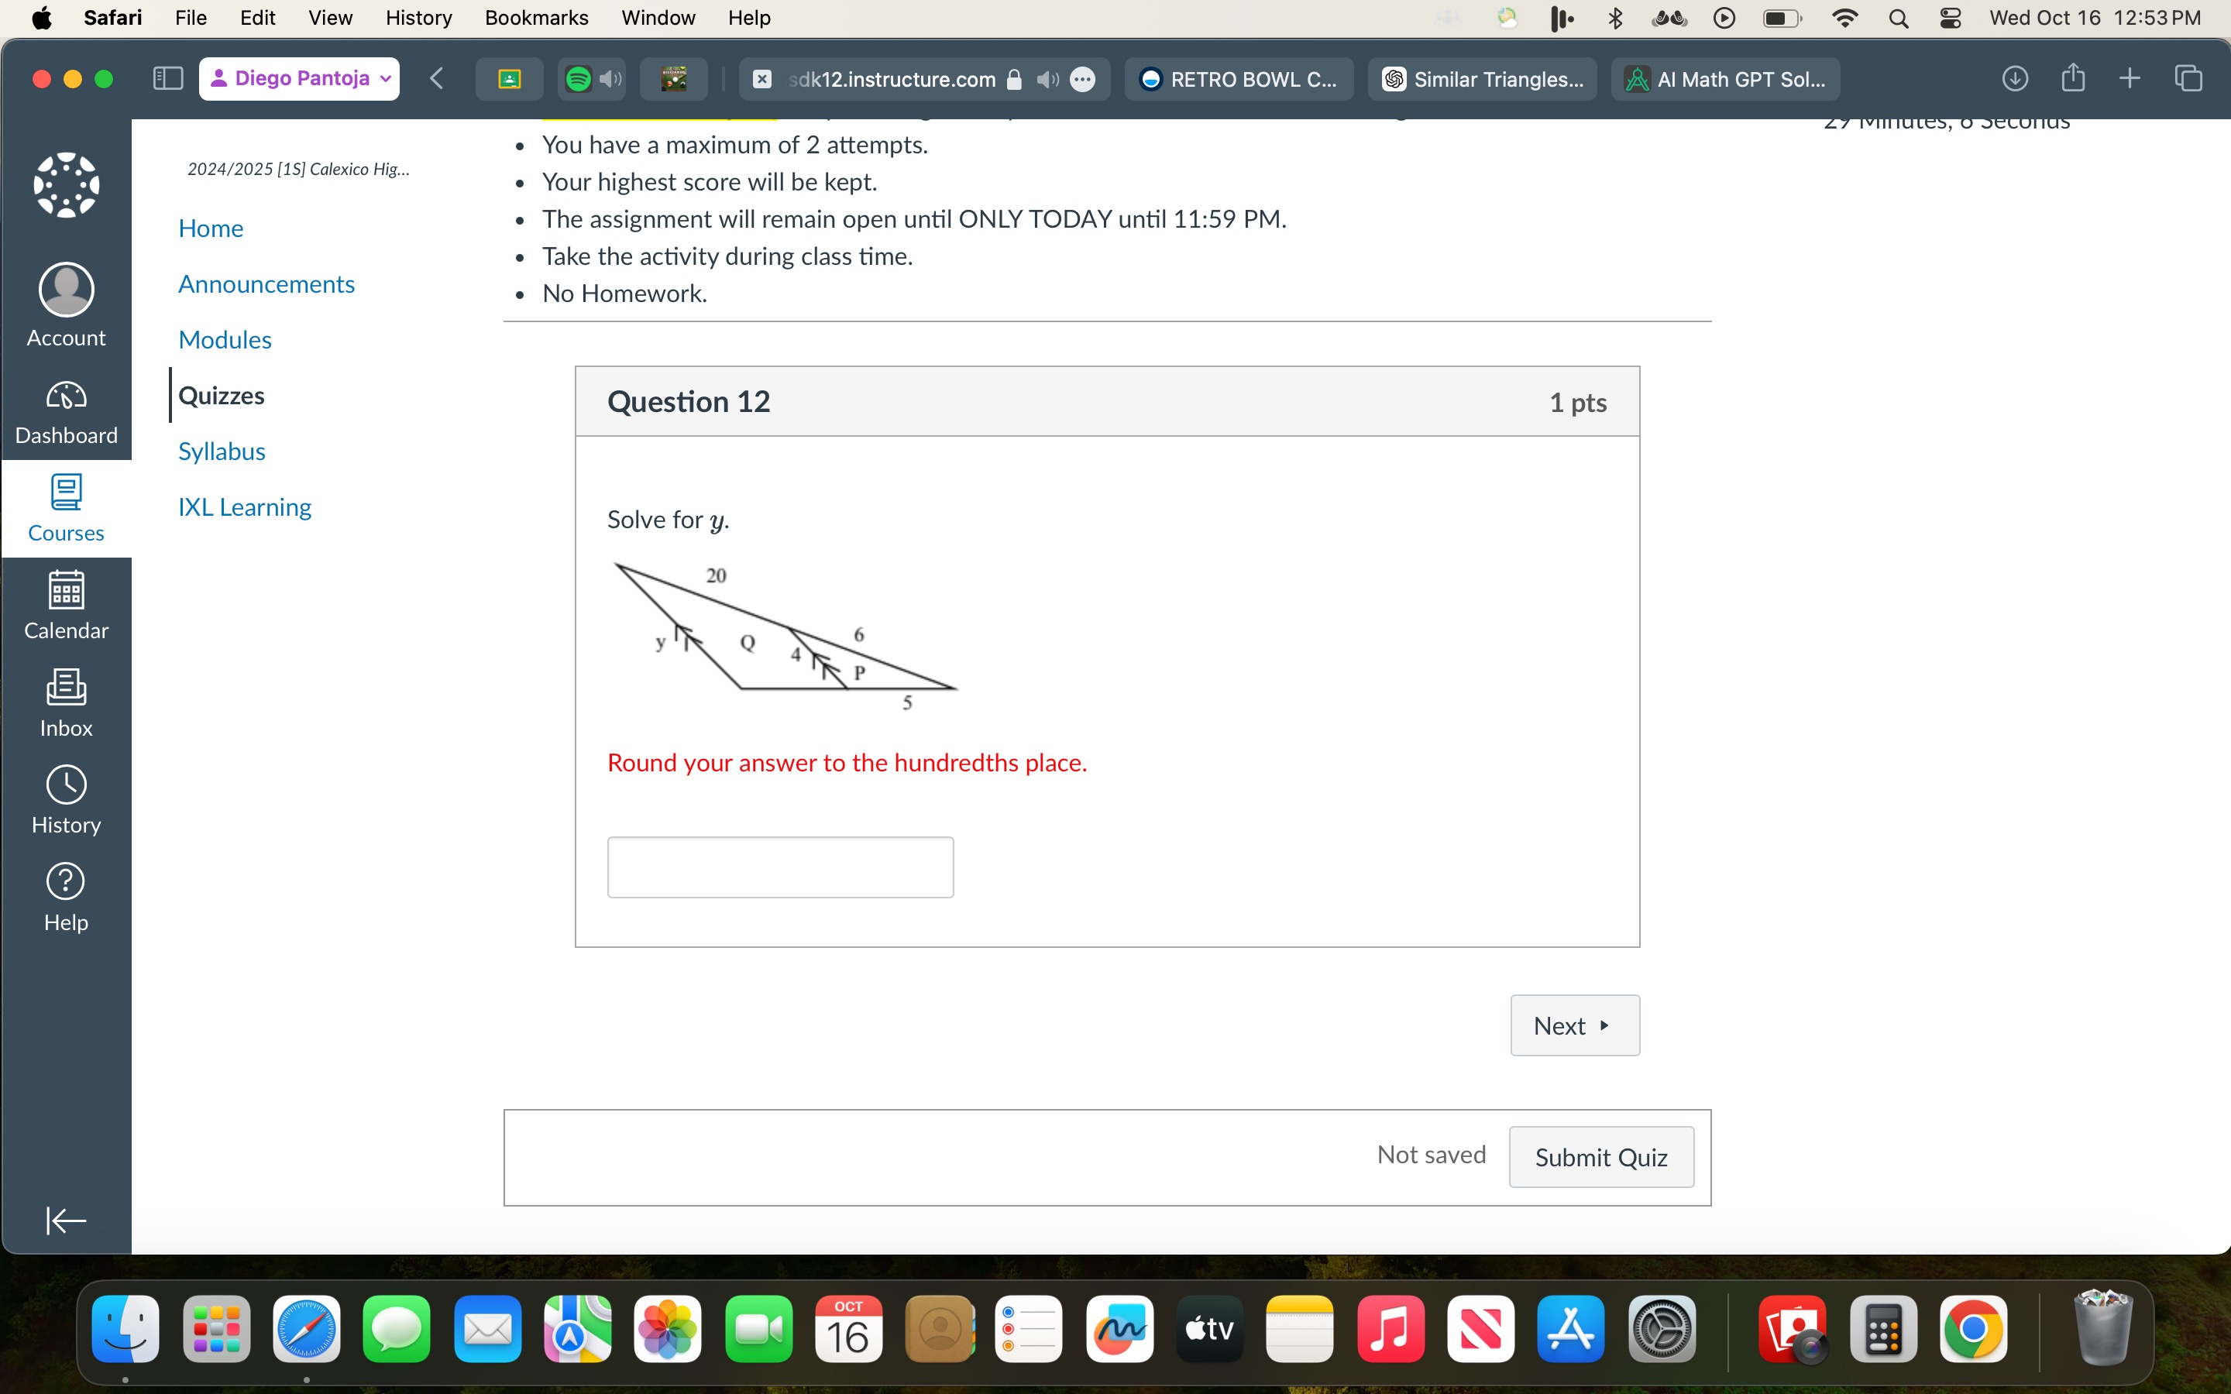Toggle the sound icon on Canvas tab
The image size is (2231, 1394).
pos(1047,79)
